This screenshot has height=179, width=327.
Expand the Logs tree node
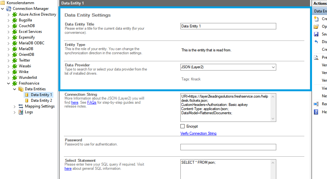click(x=14, y=112)
